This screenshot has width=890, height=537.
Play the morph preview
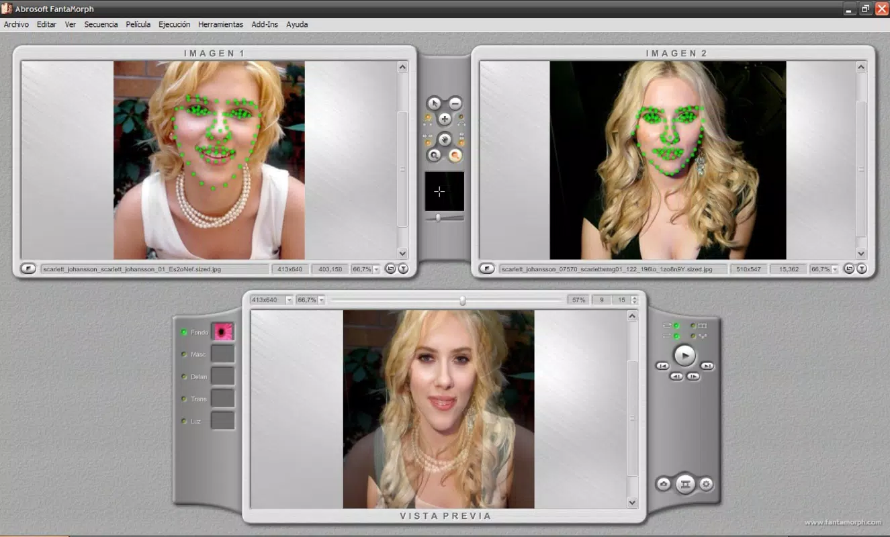[684, 354]
